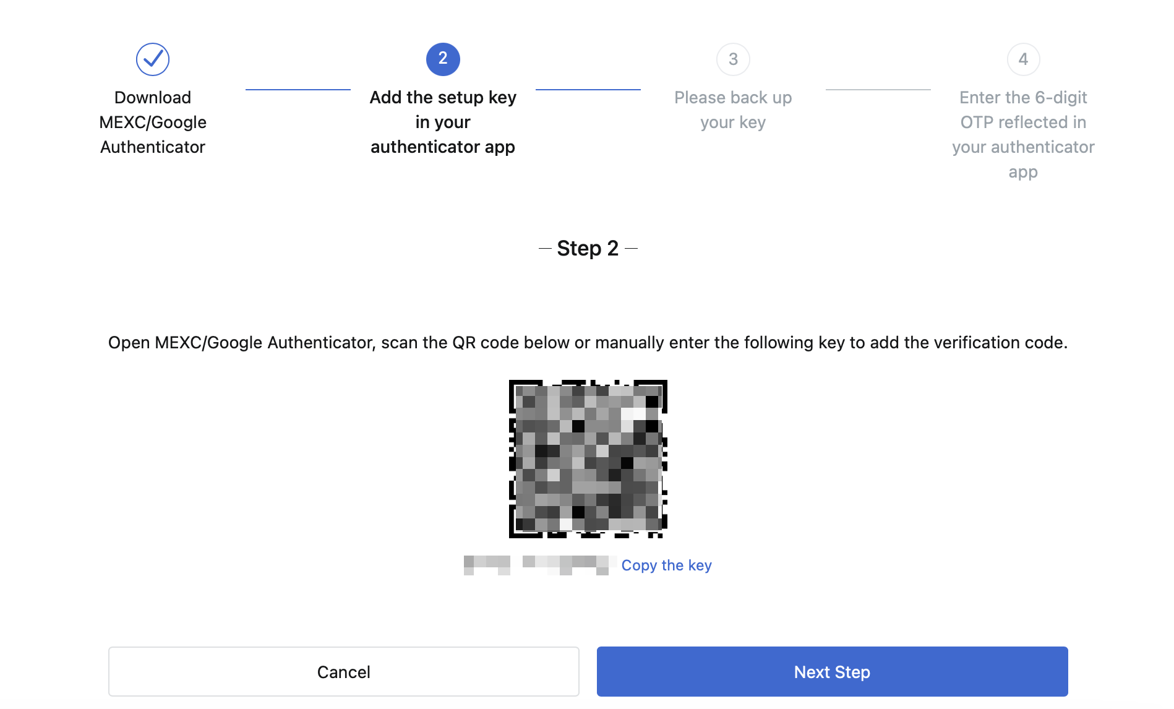The height and width of the screenshot is (709, 1174).
Task: Go to 'Enter the 6-digit OTP' step
Action: pyautogui.click(x=1023, y=134)
